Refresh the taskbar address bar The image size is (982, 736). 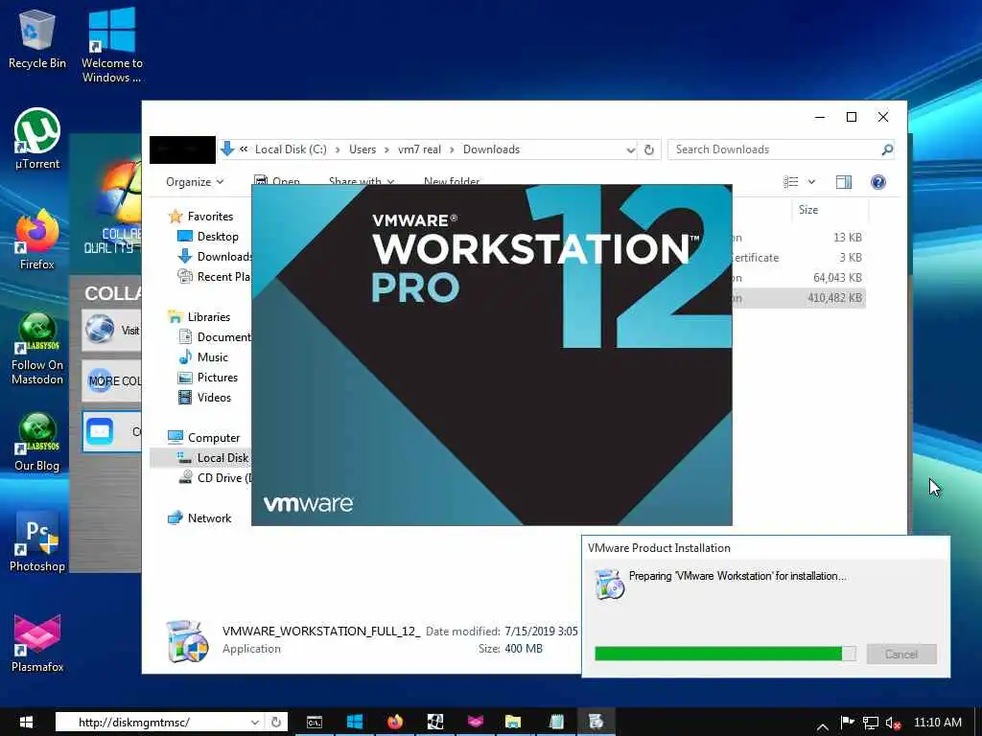(275, 723)
